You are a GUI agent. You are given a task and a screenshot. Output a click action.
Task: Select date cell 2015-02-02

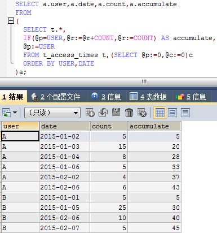coord(64,177)
